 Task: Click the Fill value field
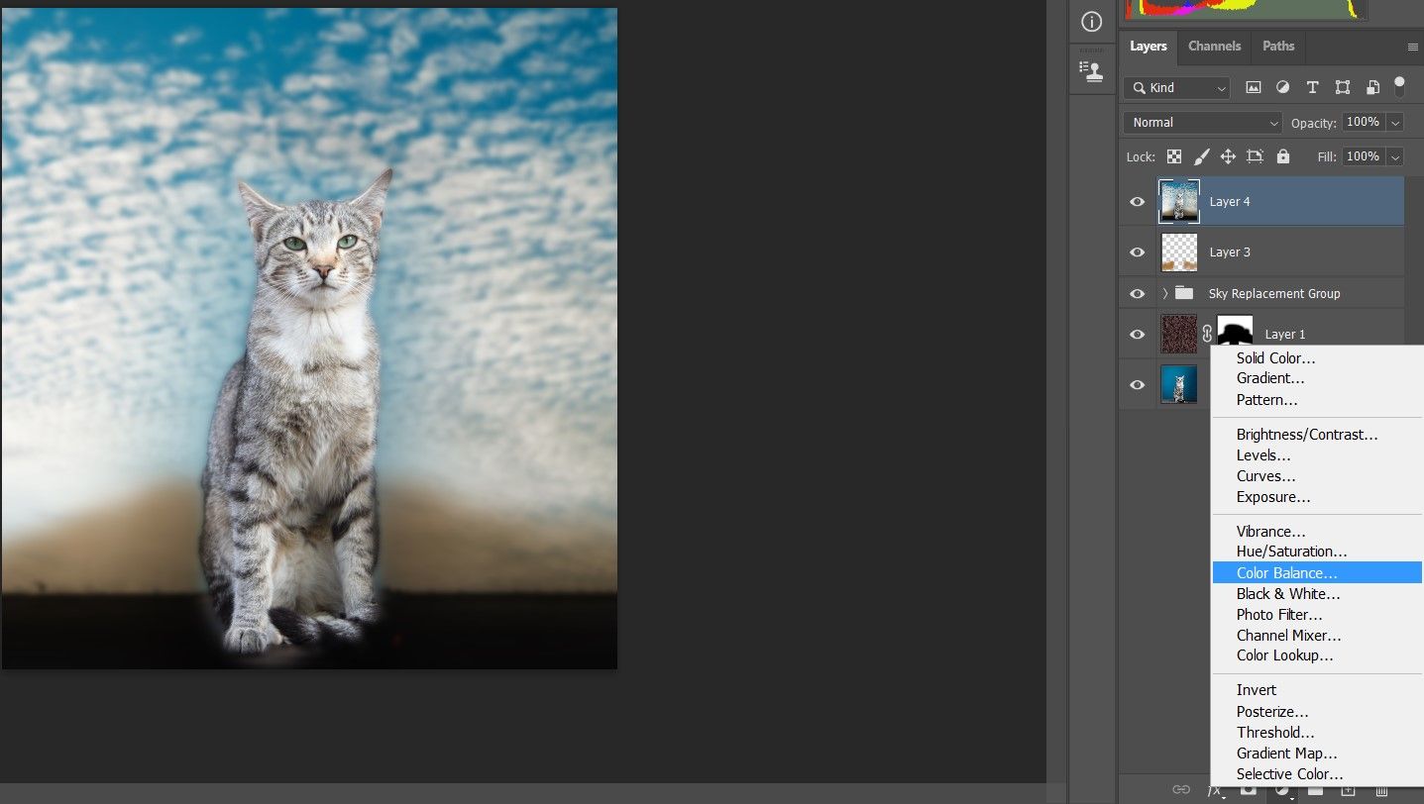pos(1364,156)
